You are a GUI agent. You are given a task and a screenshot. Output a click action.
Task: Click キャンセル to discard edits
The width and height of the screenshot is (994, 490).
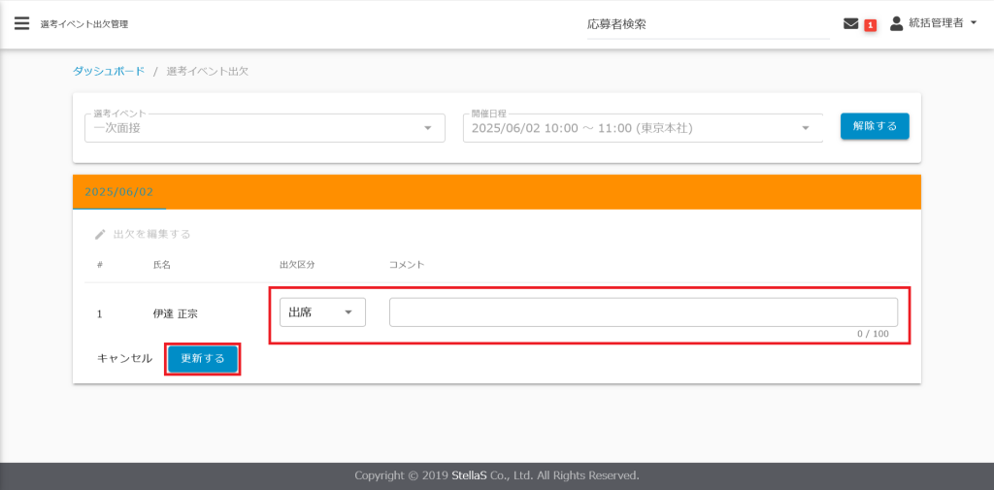124,358
